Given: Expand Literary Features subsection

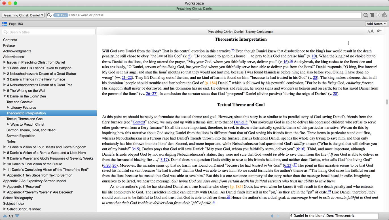Looking at the screenshot, I should coord(8,107).
